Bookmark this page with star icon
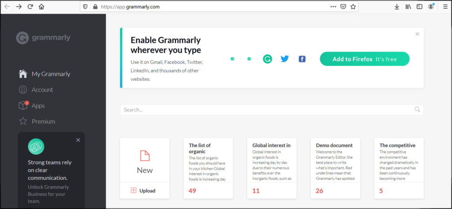This screenshot has height=209, width=452. point(353,7)
